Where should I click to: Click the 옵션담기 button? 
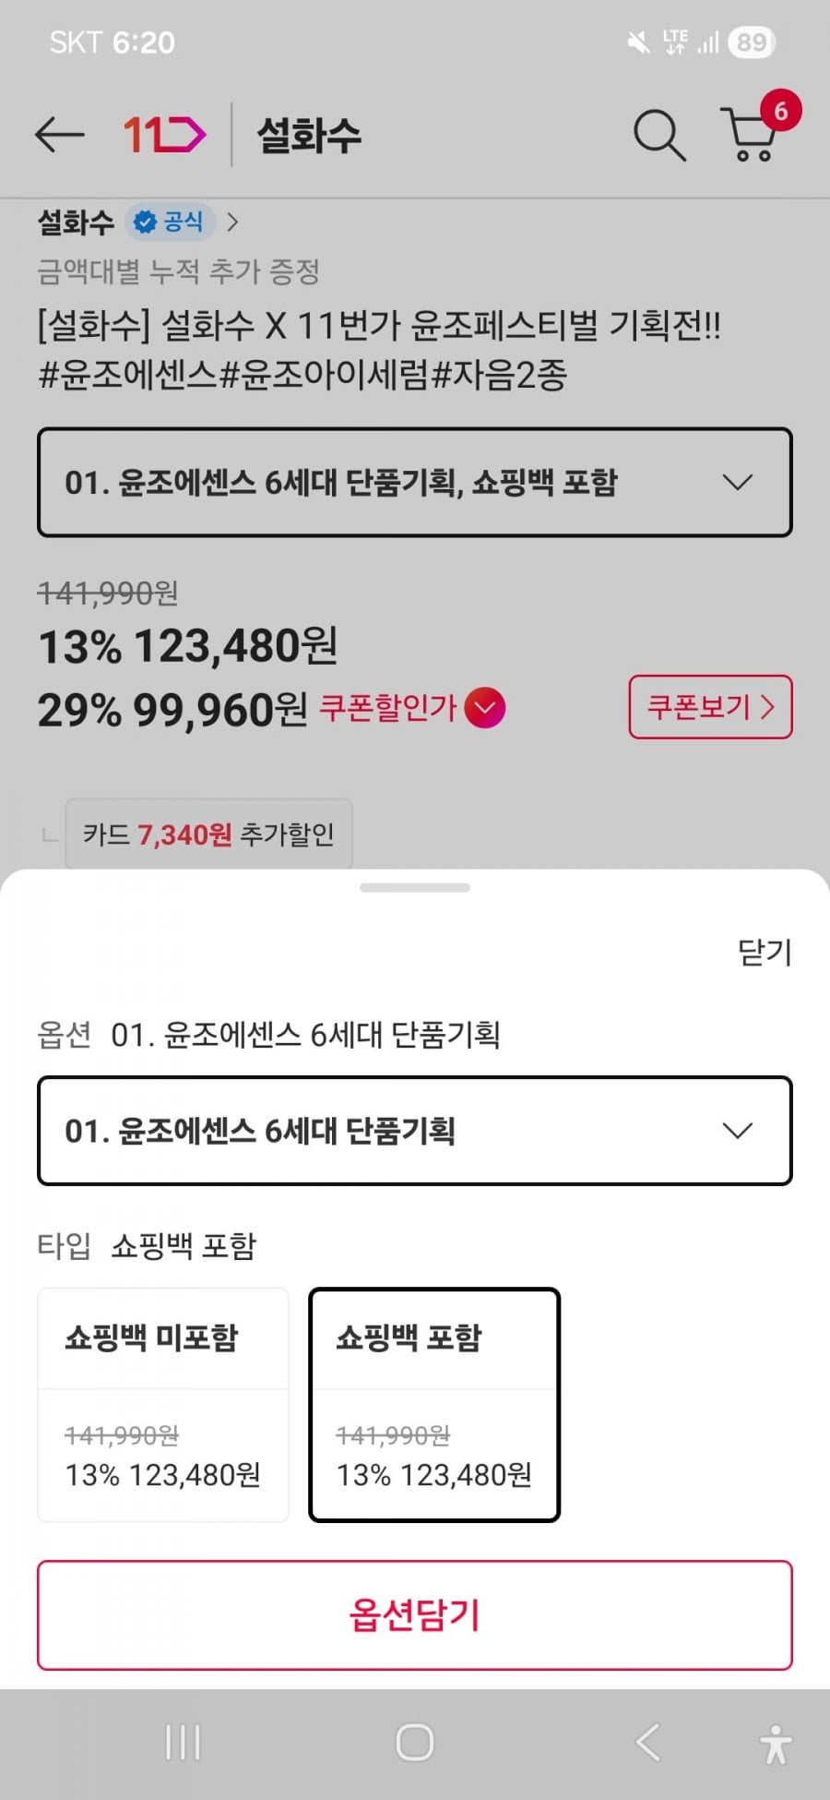[415, 1615]
